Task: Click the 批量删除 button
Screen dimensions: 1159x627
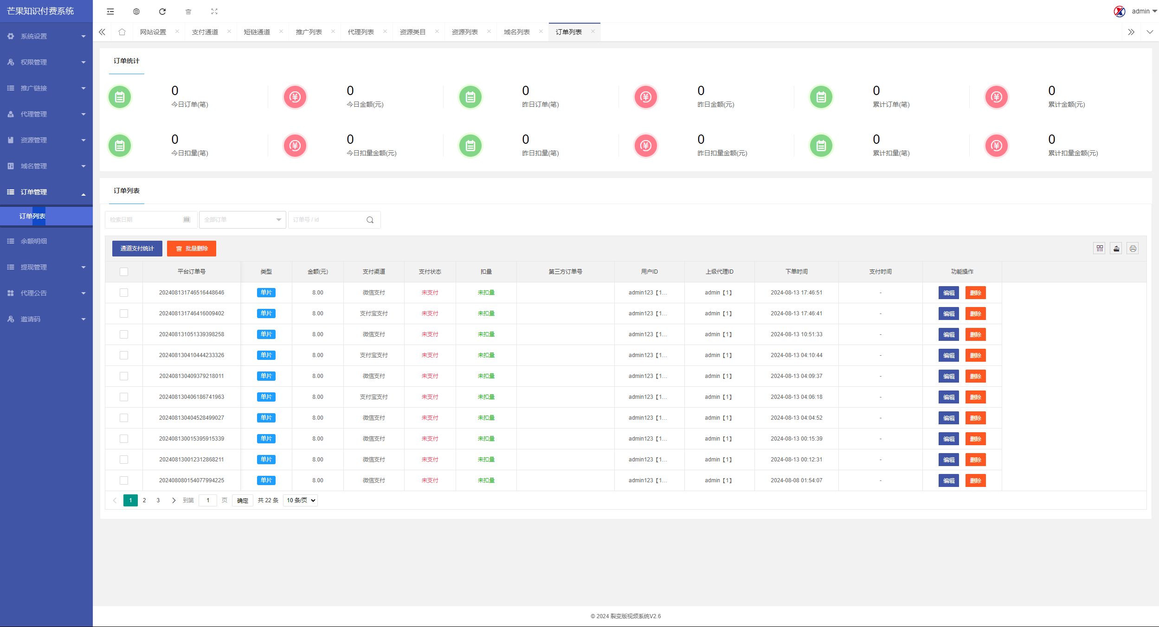Action: pyautogui.click(x=192, y=249)
